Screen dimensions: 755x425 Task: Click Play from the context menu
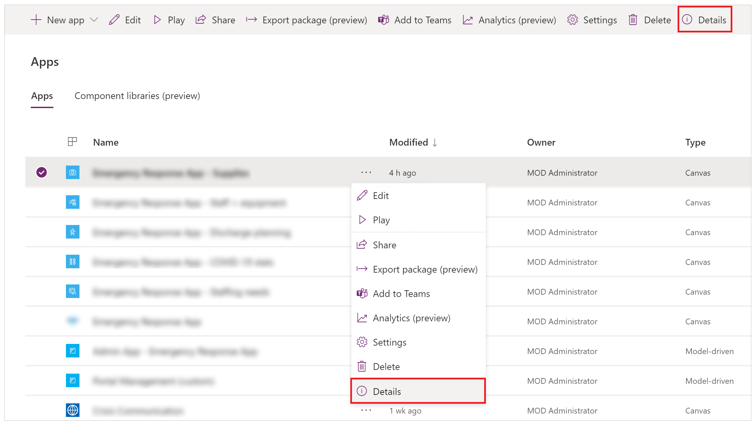pos(382,220)
